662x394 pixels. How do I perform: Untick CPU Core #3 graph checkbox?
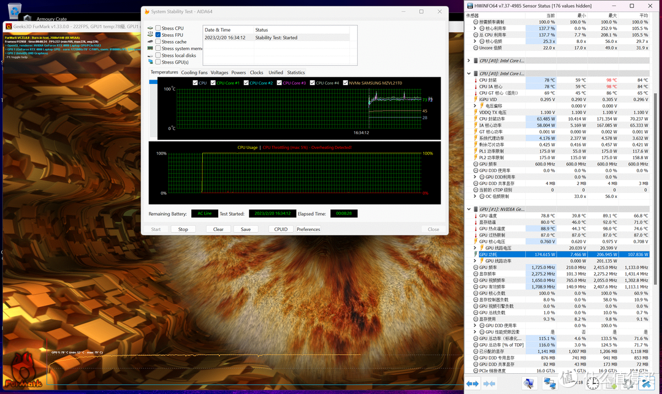coord(280,83)
